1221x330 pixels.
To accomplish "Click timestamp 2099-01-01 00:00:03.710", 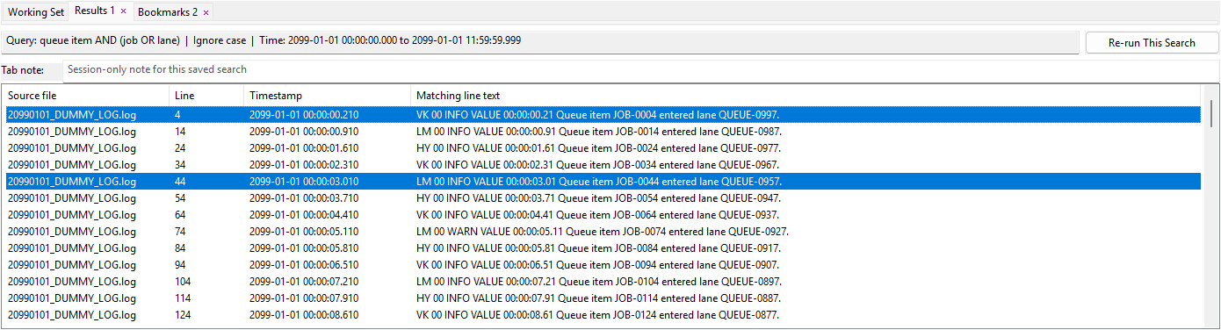I will (304, 198).
